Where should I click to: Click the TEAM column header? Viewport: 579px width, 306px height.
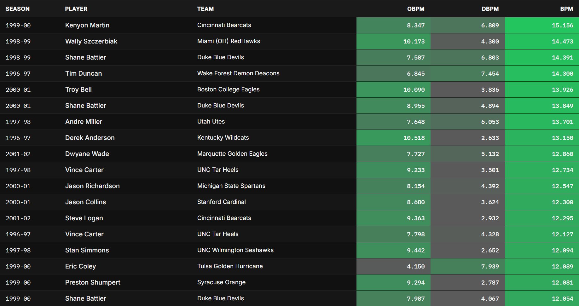tap(206, 9)
